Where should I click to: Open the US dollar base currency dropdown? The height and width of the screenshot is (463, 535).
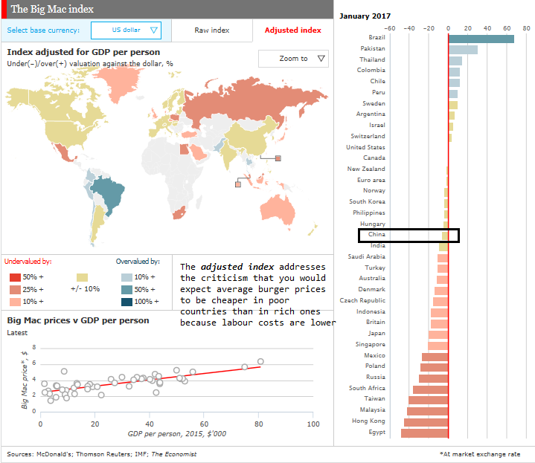126,30
